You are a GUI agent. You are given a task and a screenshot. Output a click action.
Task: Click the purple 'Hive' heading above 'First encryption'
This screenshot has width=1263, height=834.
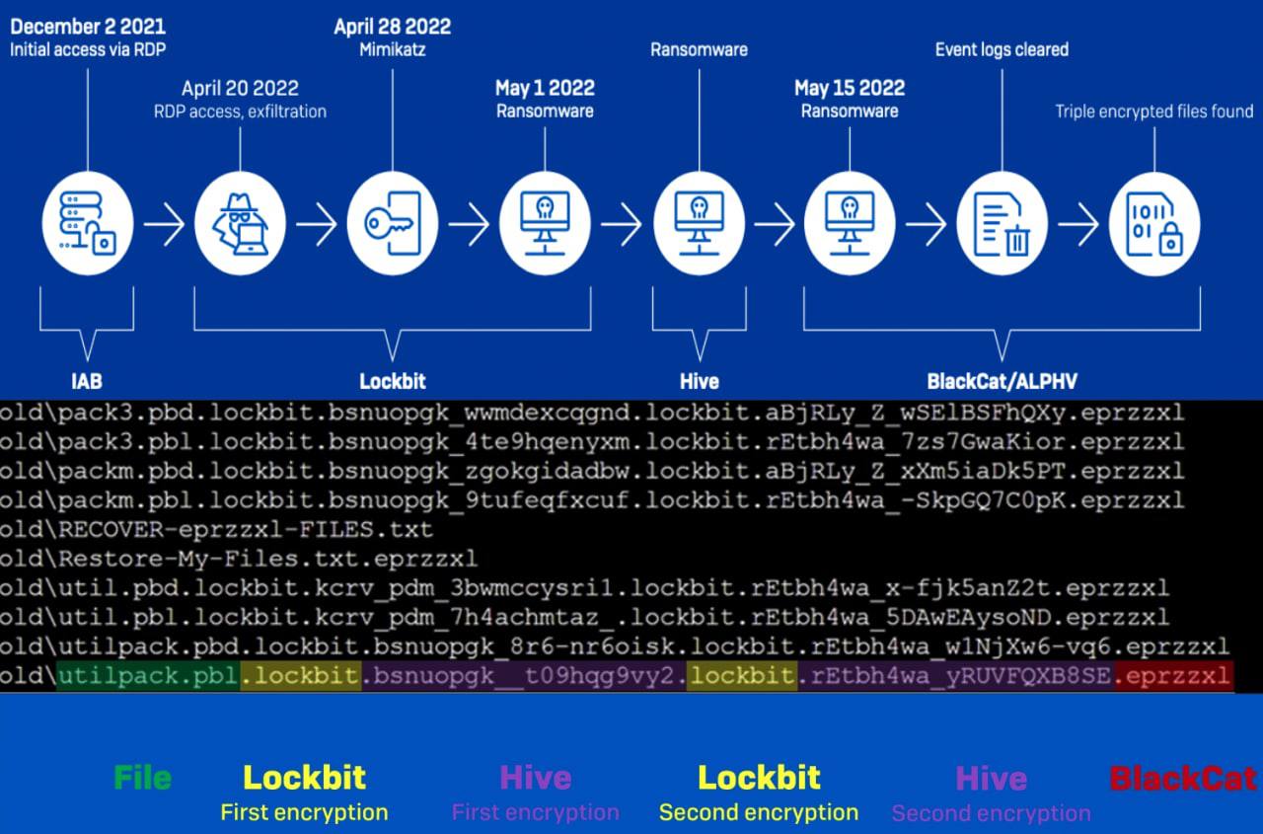[x=536, y=778]
